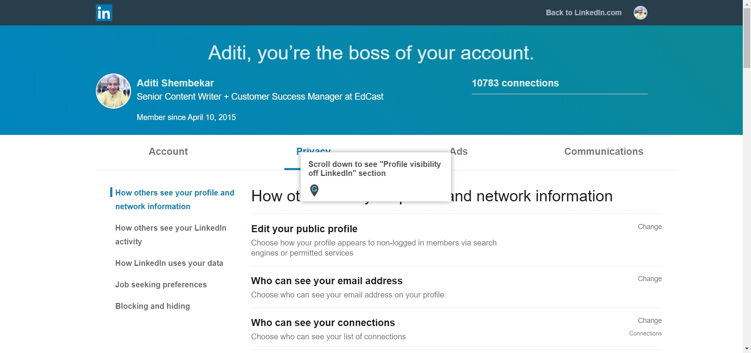Open Change for email address visibility
Screen dimensions: 751x353
649,278
